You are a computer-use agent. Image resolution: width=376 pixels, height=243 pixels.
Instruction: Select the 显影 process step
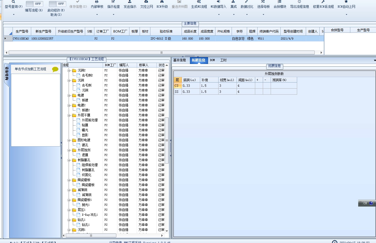coord(85,135)
